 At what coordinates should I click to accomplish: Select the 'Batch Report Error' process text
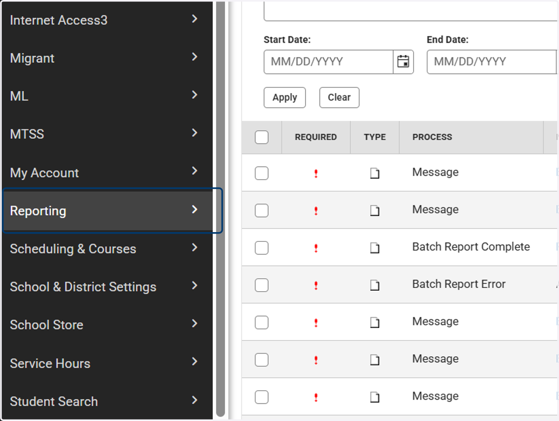[459, 284]
